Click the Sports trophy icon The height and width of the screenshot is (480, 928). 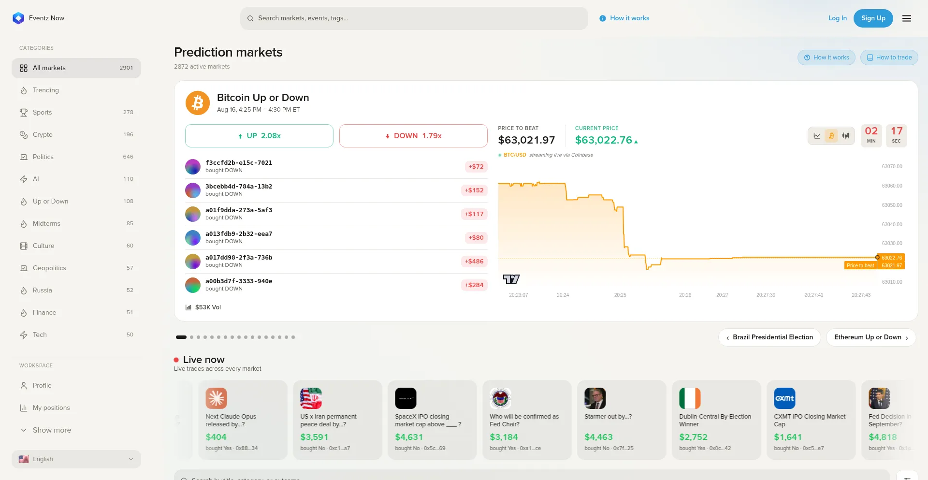pyautogui.click(x=24, y=113)
